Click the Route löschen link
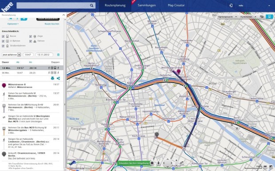 [x=52, y=24]
